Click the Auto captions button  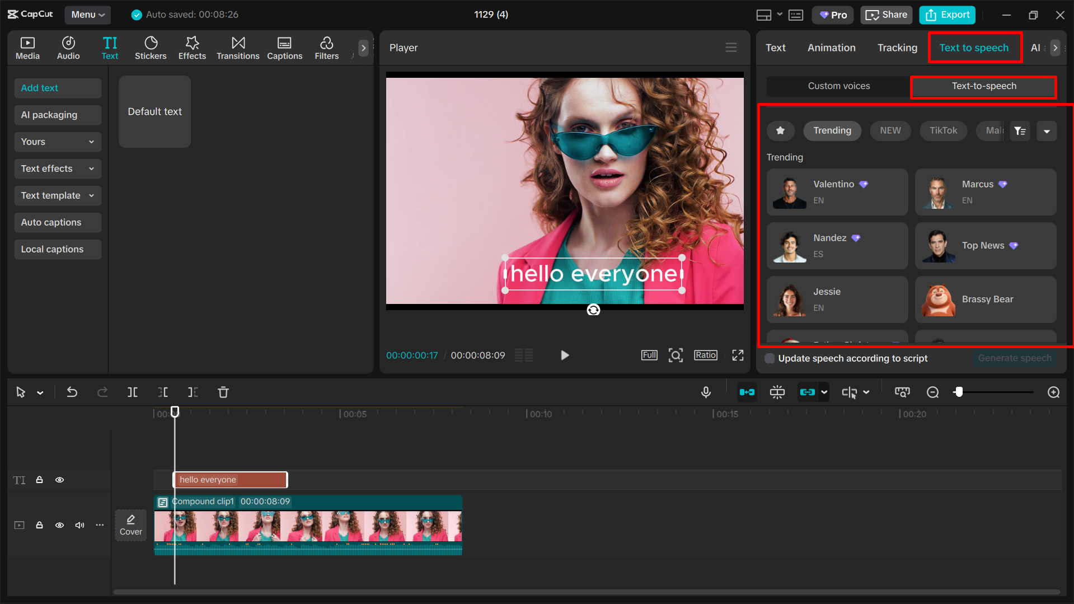point(57,222)
